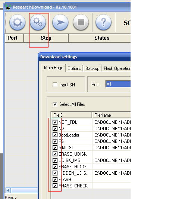
Task: Switch to the Options tab
Action: pyautogui.click(x=74, y=68)
